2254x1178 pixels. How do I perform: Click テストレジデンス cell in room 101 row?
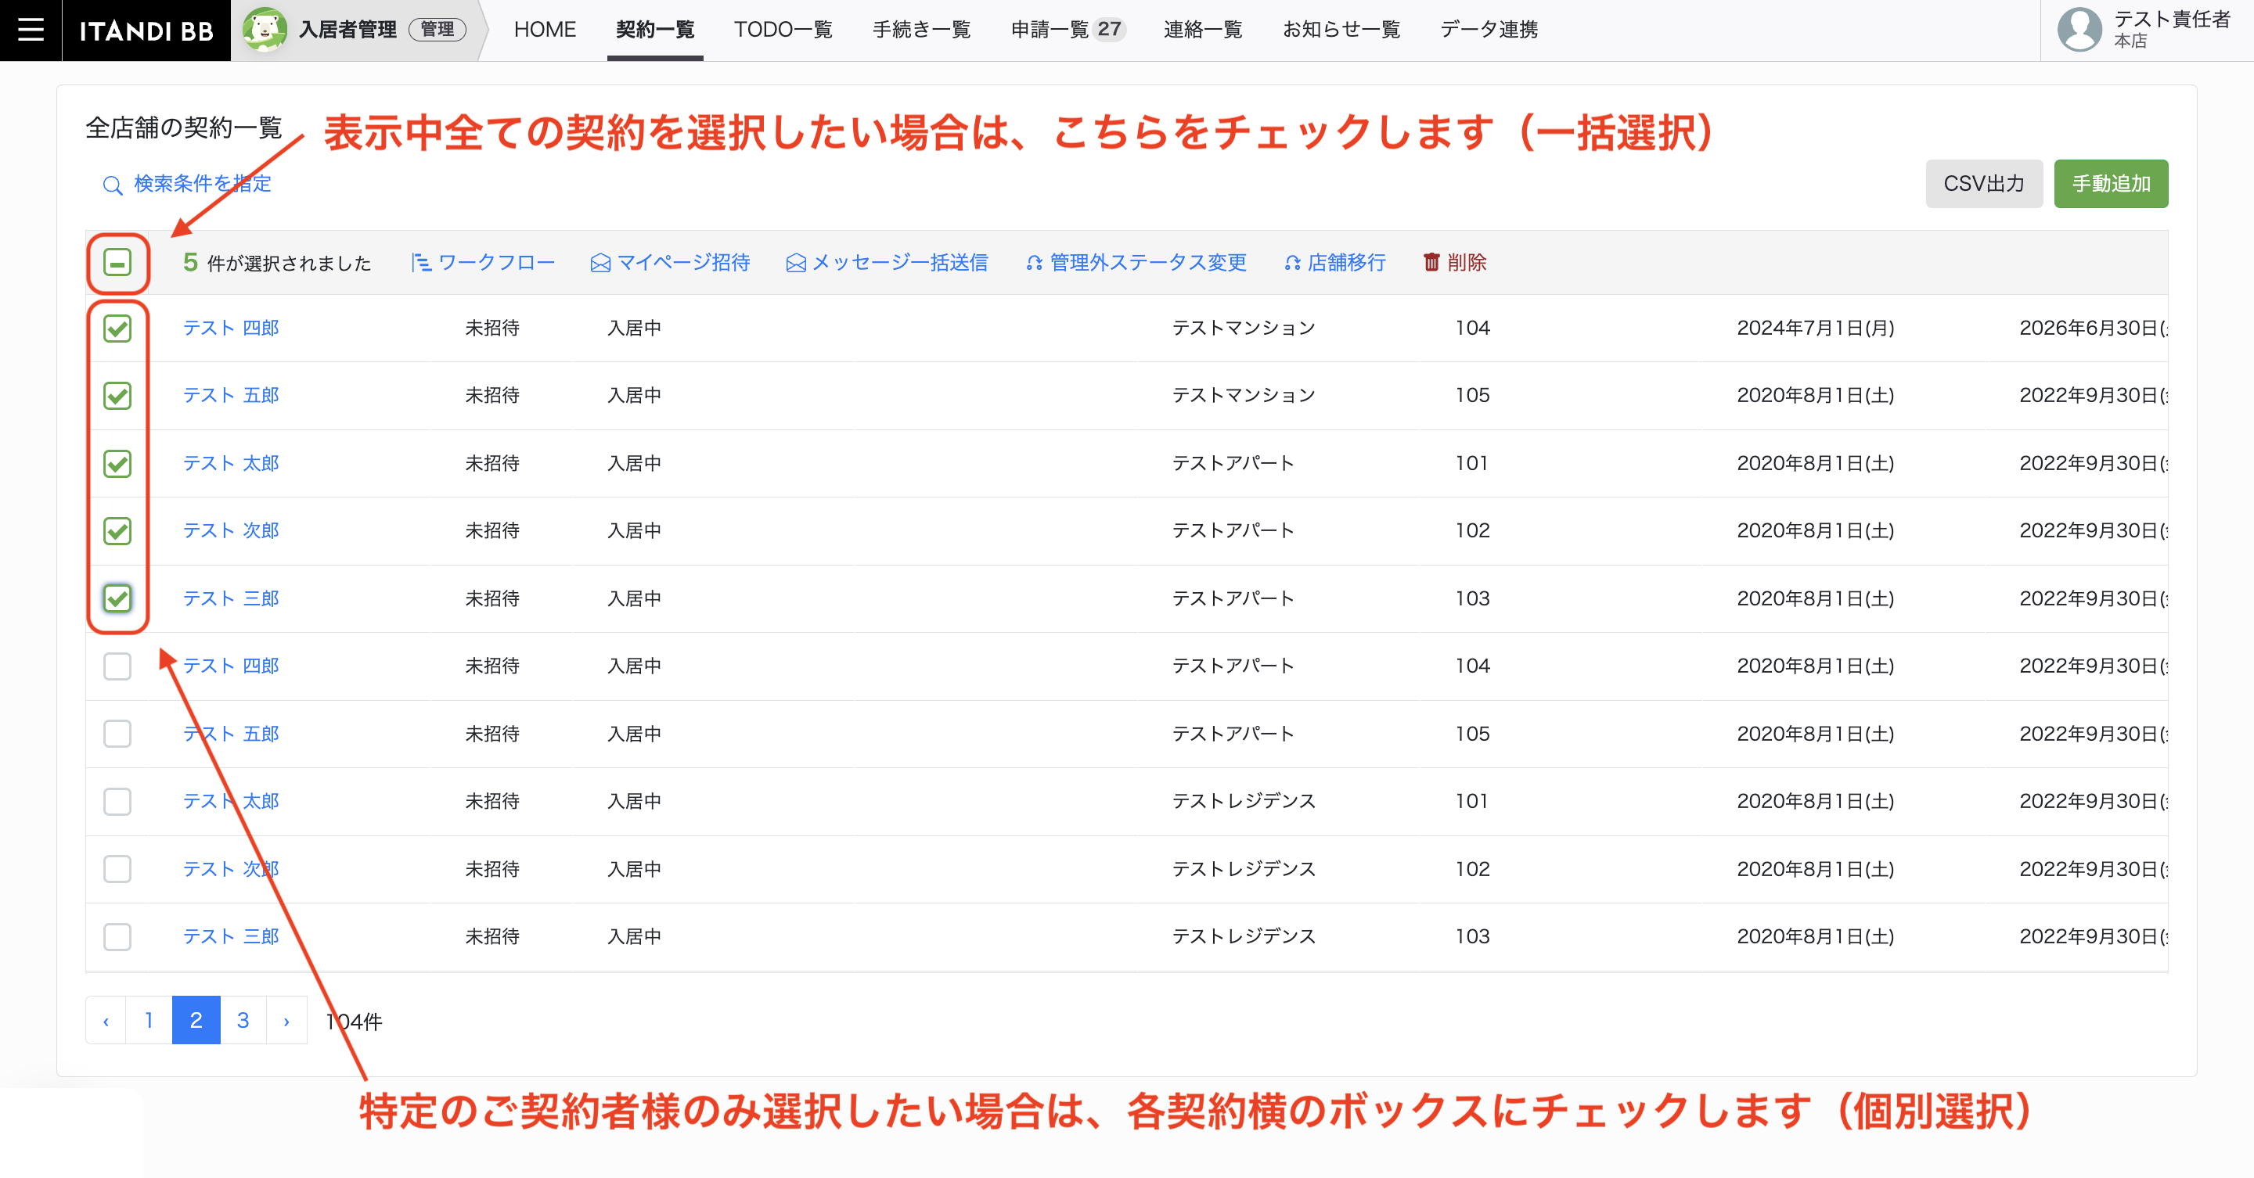coord(1244,801)
